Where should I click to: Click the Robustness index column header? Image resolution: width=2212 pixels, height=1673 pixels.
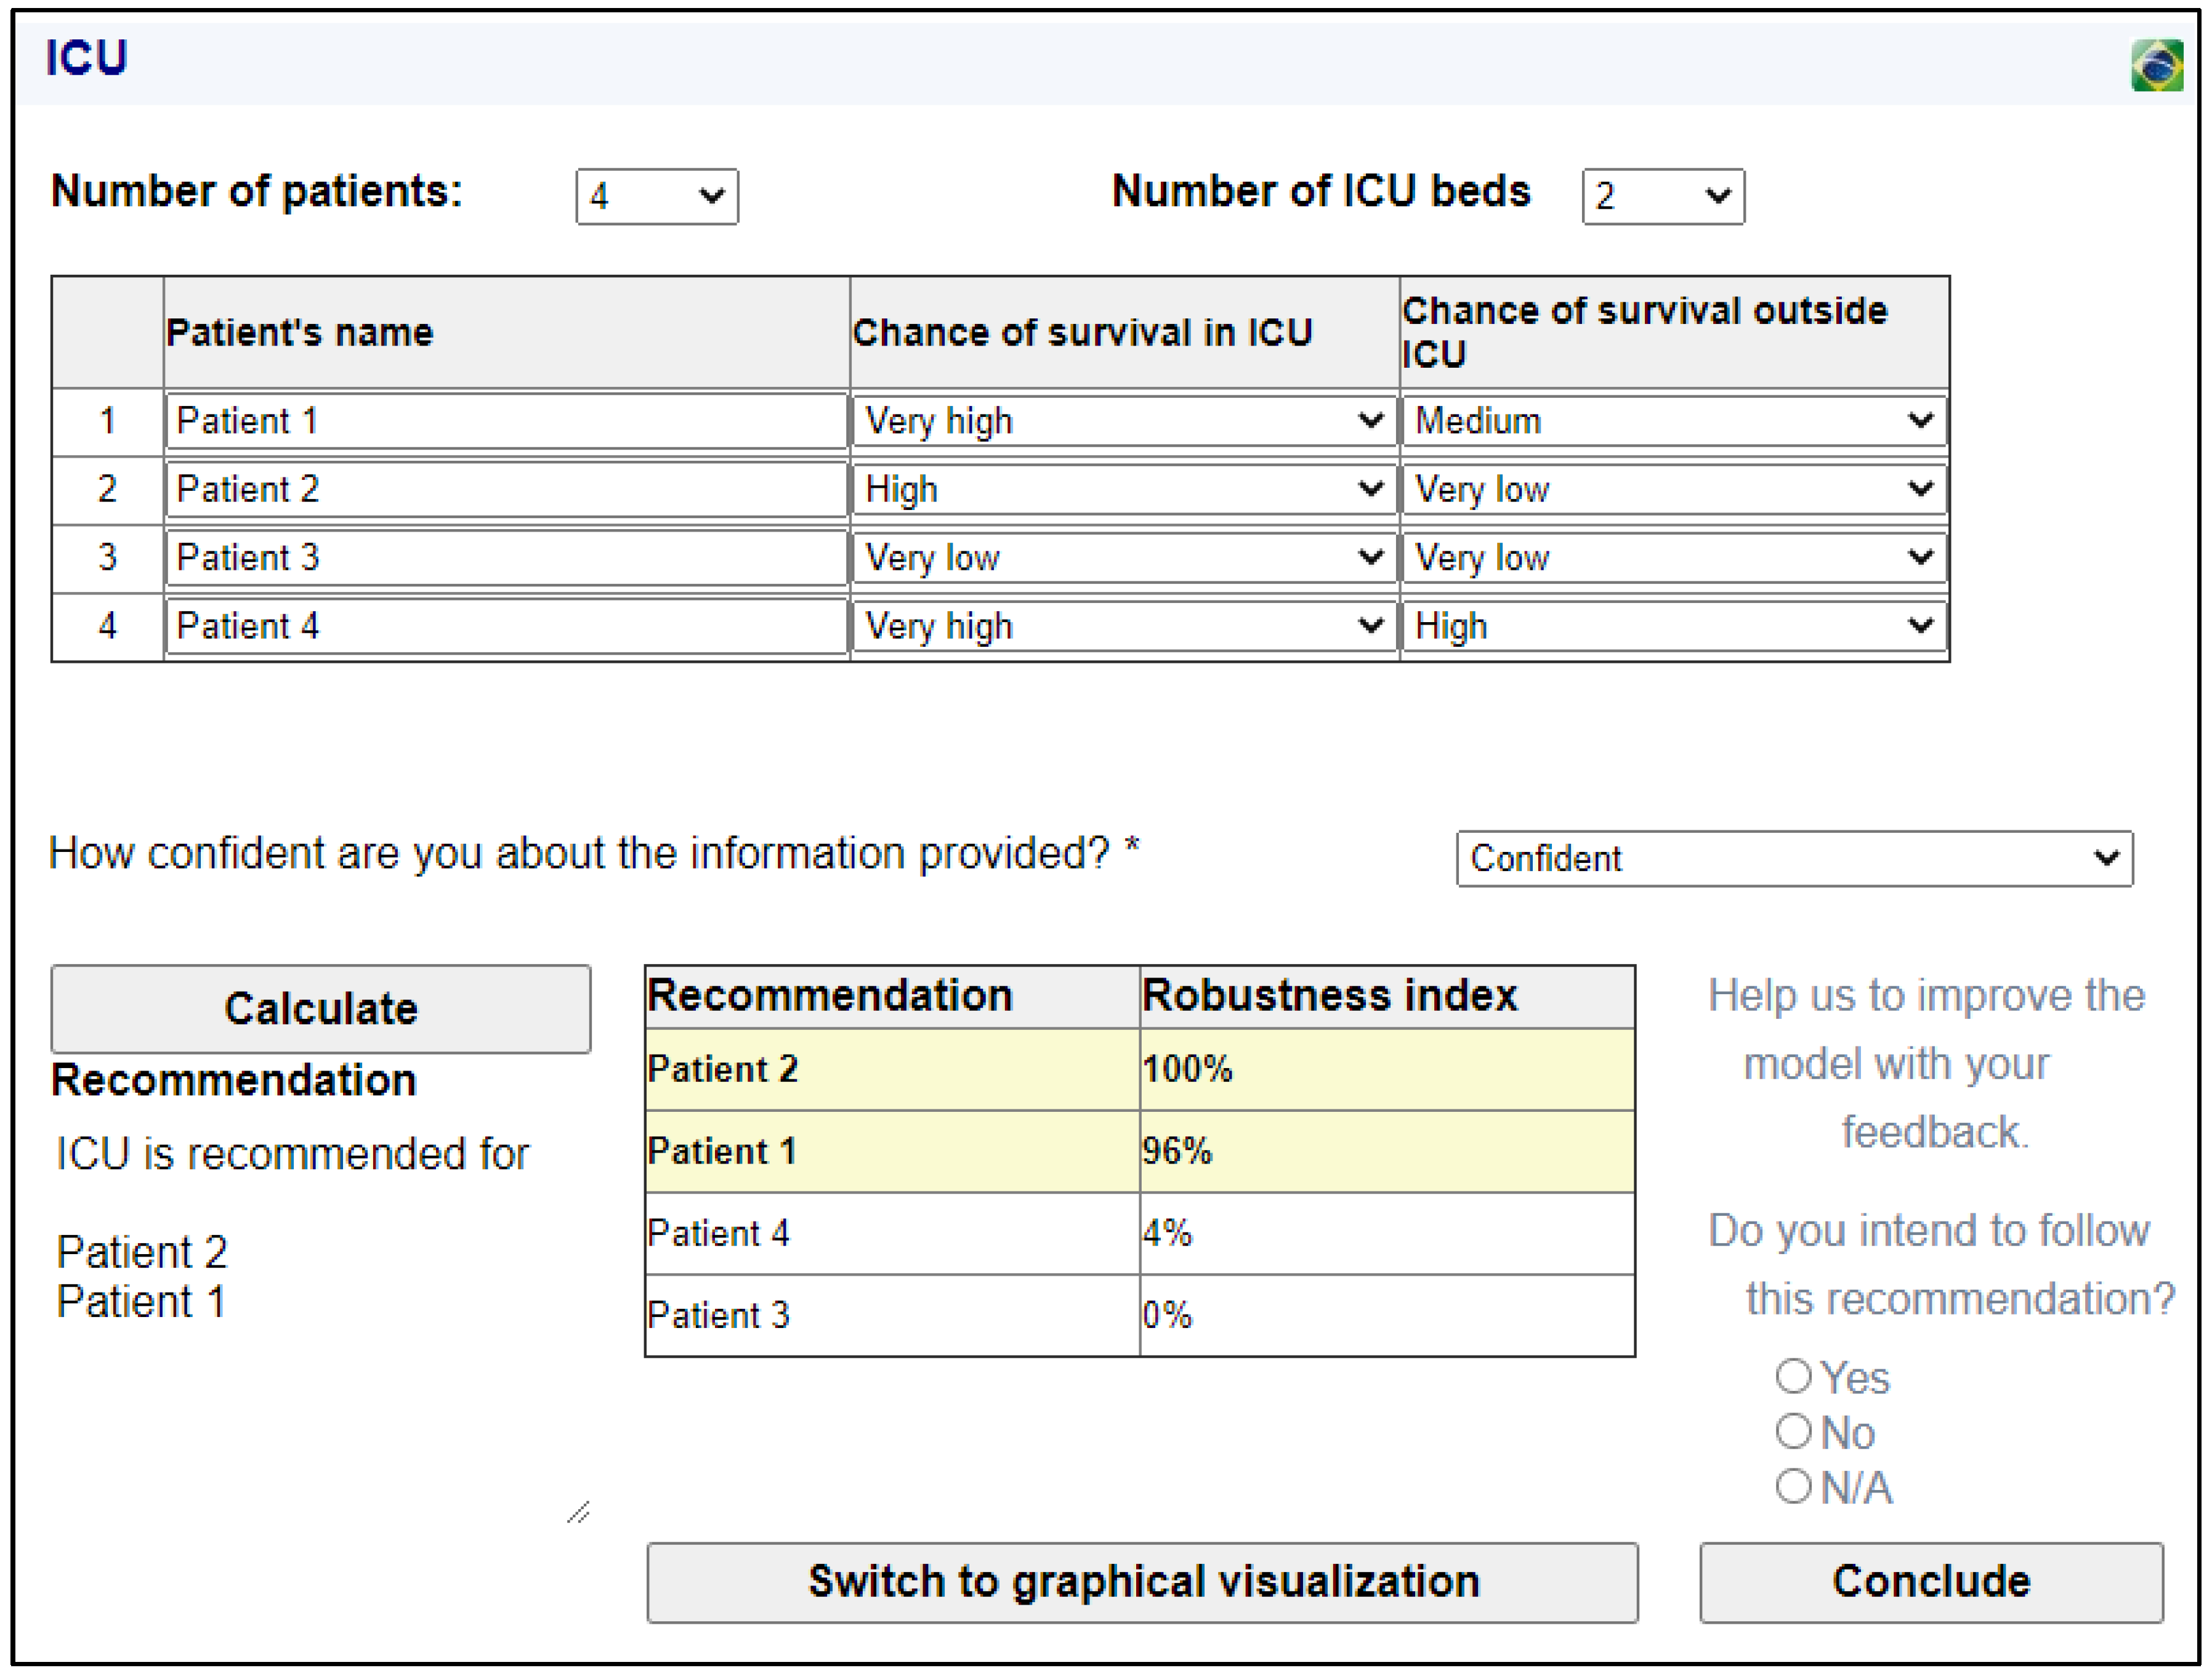pos(1387,996)
